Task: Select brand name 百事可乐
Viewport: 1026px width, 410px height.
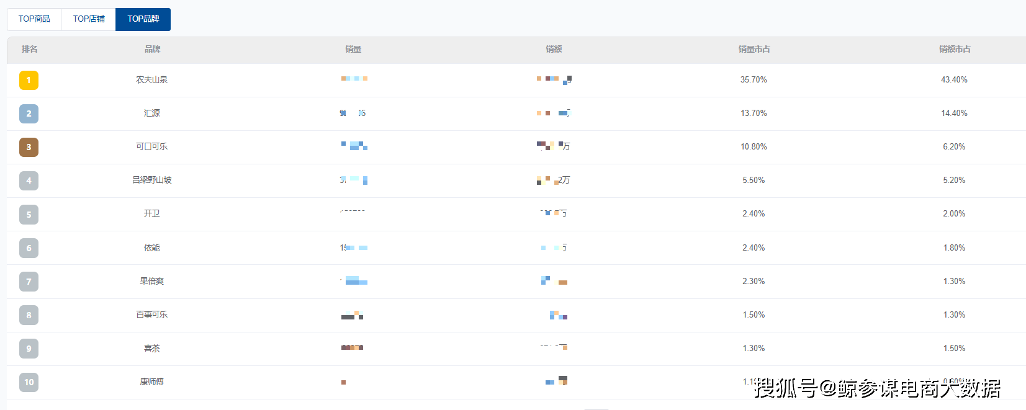Action: click(152, 314)
